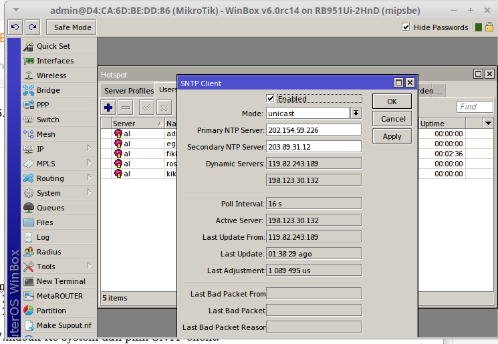Click the Redo arrow icon

point(32,27)
